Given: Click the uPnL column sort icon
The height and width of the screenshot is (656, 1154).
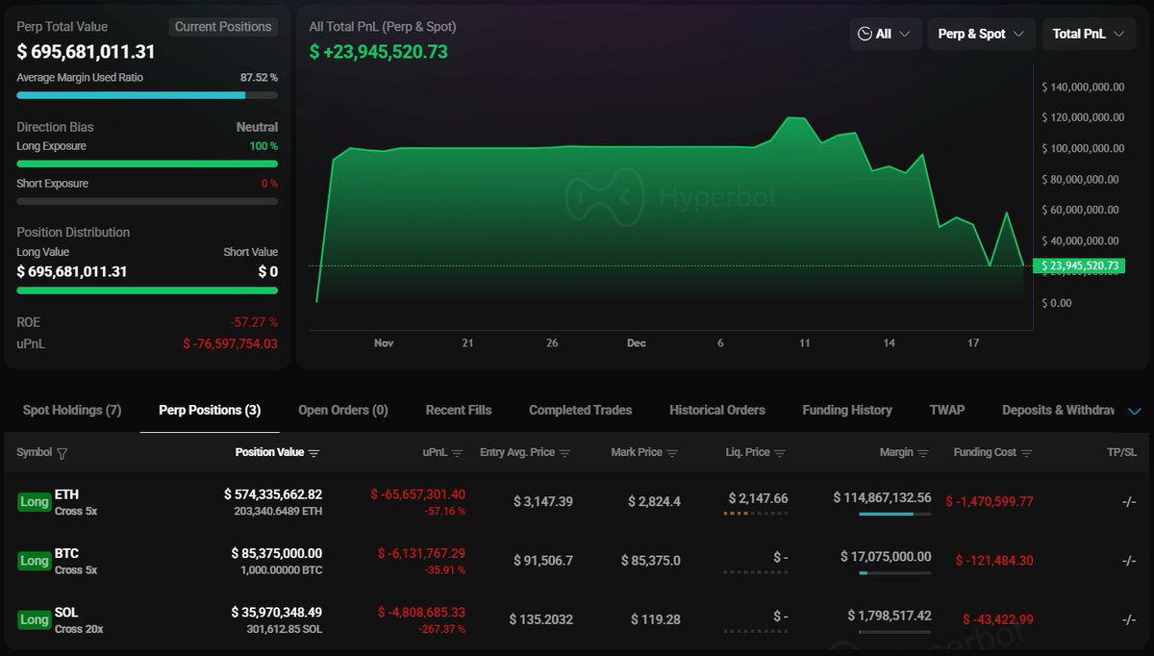Looking at the screenshot, I should 457,453.
